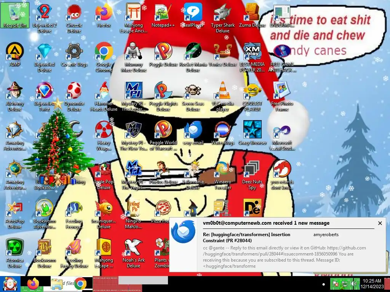
Task: Open Noah's Ark Deluxe shortcut
Action: (134, 254)
